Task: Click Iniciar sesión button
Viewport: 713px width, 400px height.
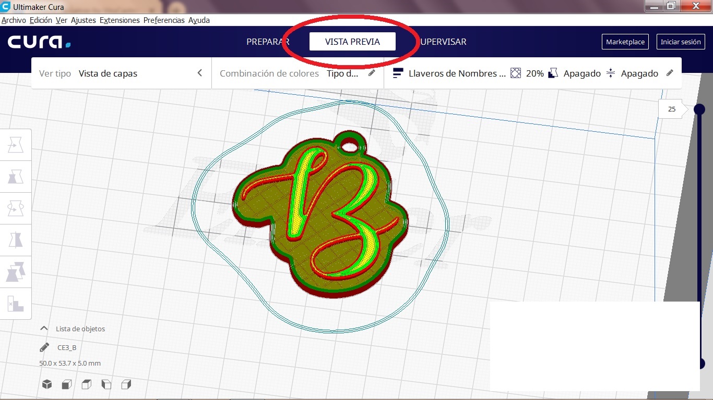Action: coord(681,42)
